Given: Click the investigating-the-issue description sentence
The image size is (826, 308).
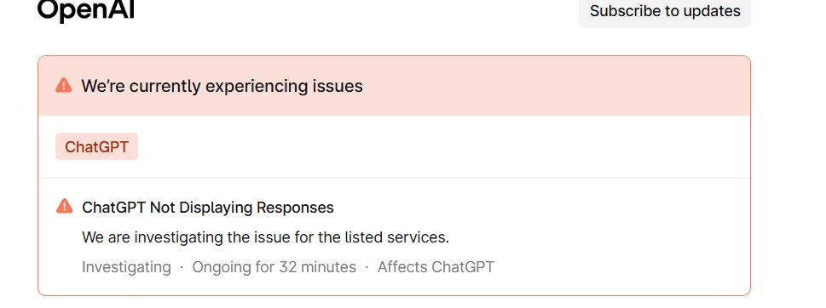Looking at the screenshot, I should (265, 237).
